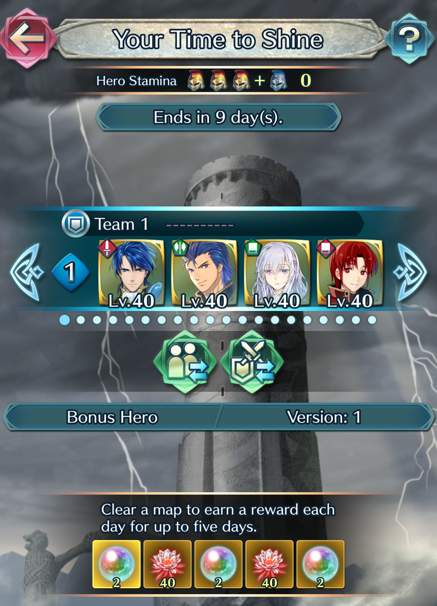
Task: Tap the swap equipment sword and shield icon
Action: coord(252,362)
